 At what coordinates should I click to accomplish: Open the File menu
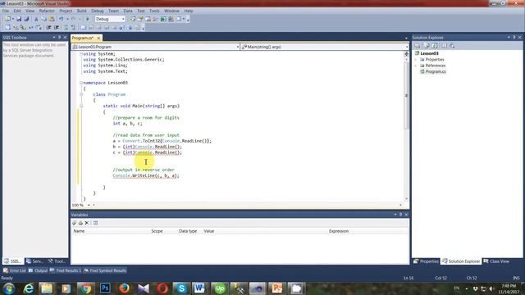click(x=6, y=11)
